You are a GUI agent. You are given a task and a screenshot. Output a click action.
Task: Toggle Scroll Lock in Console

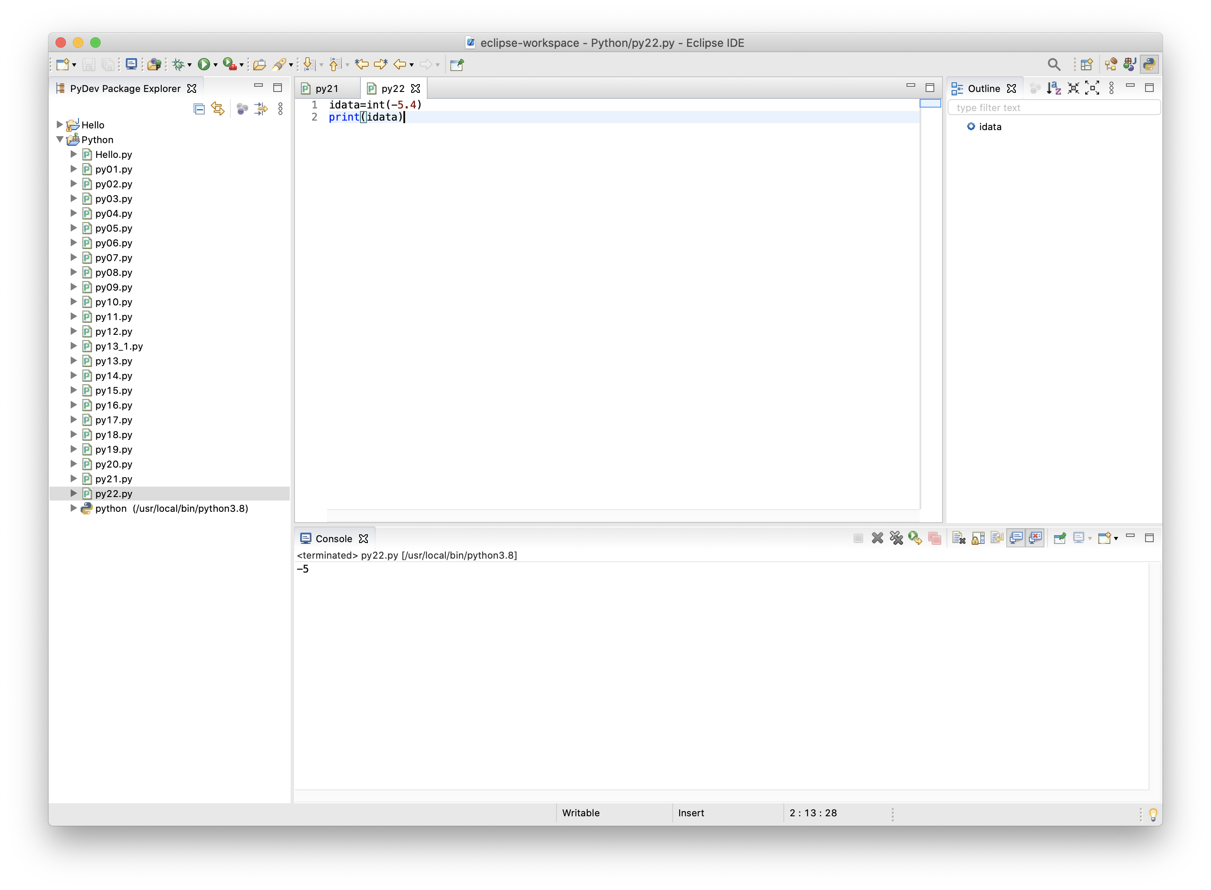click(978, 538)
